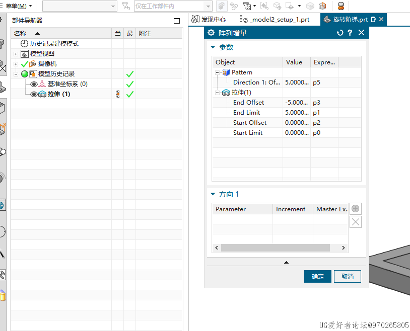
Task: Open help with the question mark icon
Action: (350, 33)
